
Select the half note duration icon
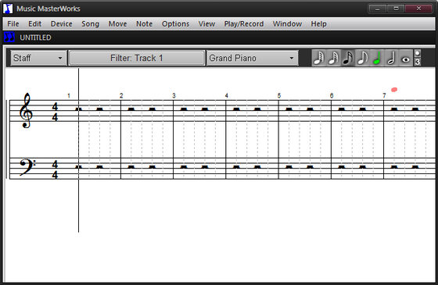tap(391, 58)
